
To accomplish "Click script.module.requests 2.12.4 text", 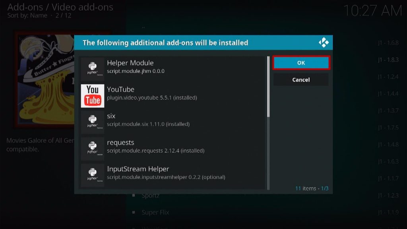I will 156,151.
